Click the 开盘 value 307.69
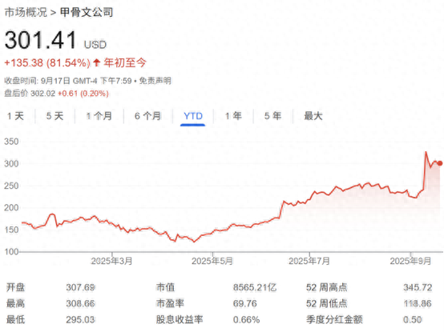The height and width of the screenshot is (332, 444). [80, 287]
